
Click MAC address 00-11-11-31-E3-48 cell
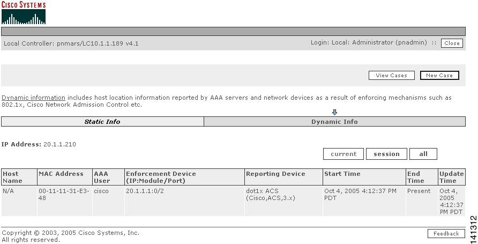coord(59,194)
